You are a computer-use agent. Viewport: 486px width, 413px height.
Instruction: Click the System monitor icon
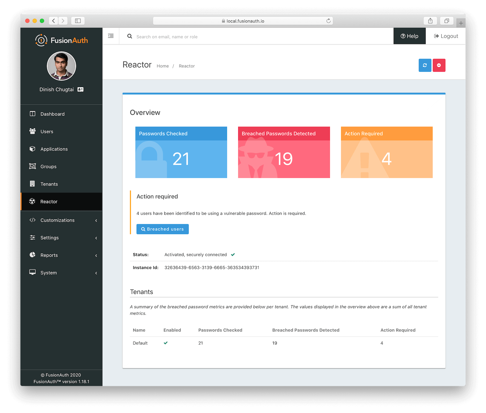coord(33,272)
